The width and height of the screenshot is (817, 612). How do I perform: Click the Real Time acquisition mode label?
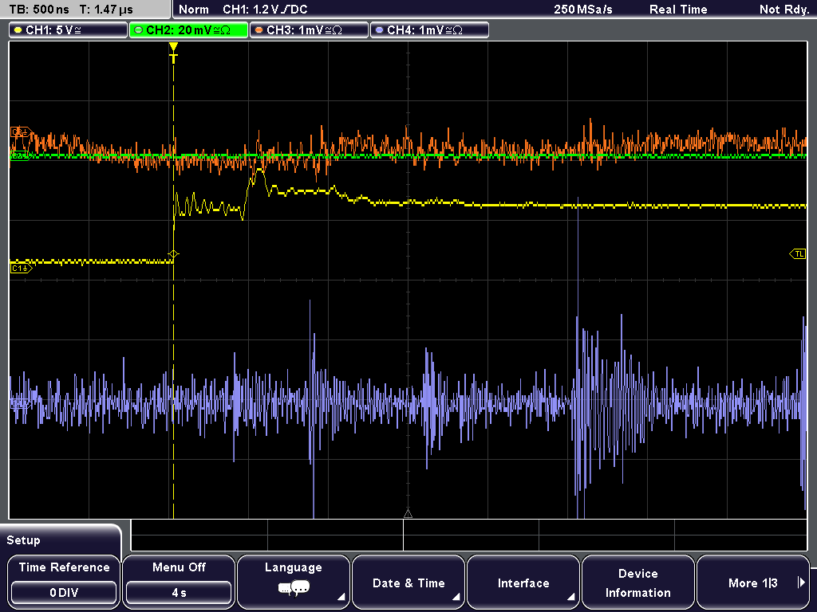[x=678, y=10]
